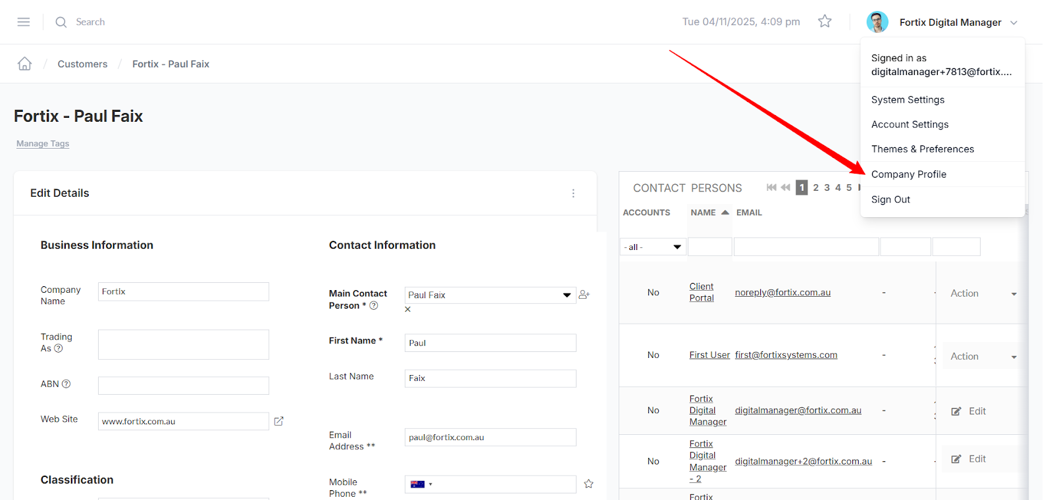Go to page 4 of contact persons
This screenshot has width=1053, height=500.
point(838,187)
